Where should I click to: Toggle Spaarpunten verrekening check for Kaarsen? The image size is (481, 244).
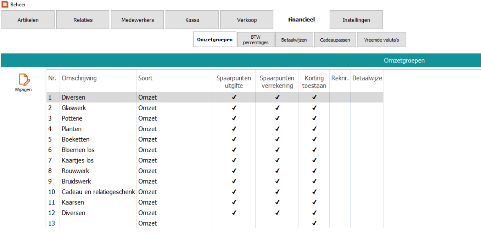click(277, 203)
